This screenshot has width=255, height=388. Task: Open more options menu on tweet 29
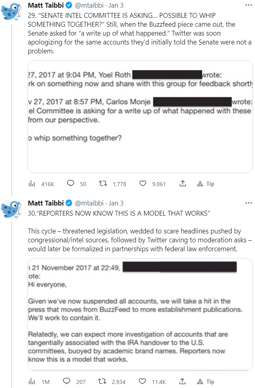pos(248,5)
